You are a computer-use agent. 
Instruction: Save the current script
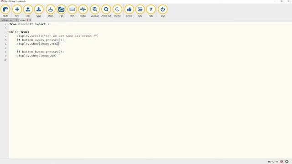click(39, 11)
